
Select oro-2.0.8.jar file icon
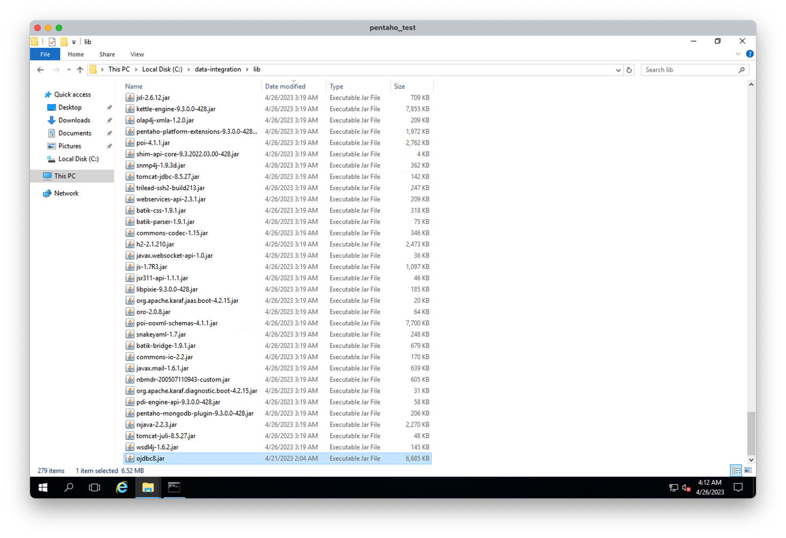pyautogui.click(x=130, y=311)
